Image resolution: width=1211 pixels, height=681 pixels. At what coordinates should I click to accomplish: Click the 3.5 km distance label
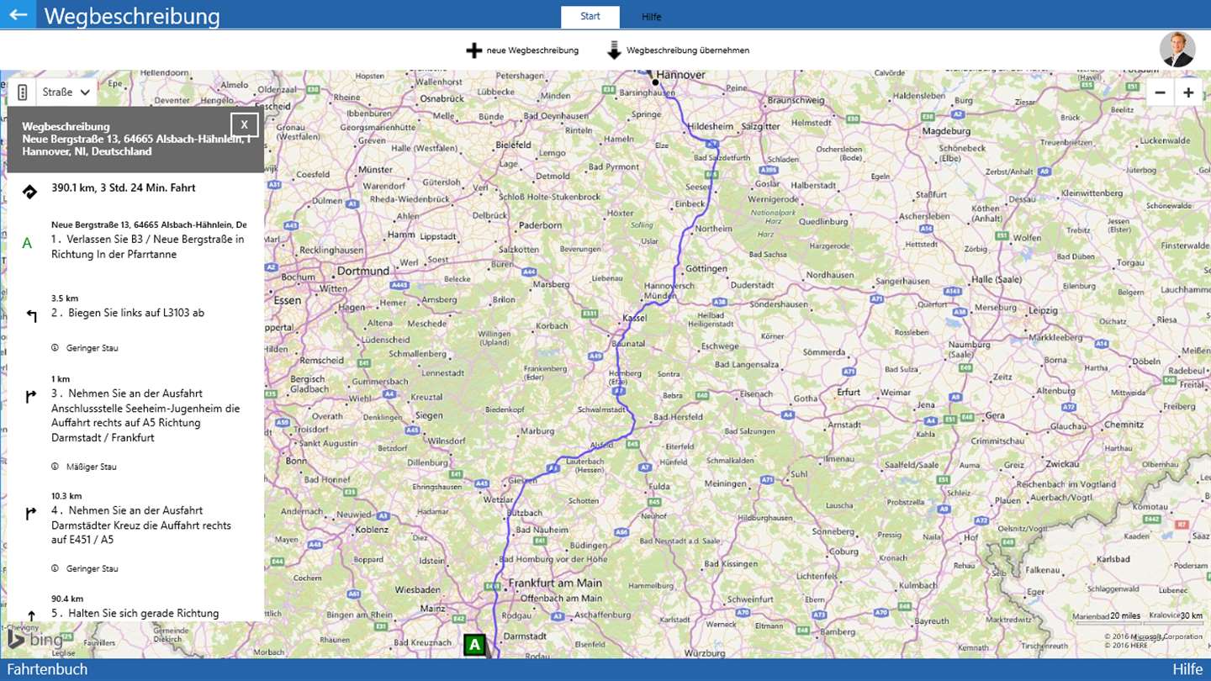coord(65,298)
